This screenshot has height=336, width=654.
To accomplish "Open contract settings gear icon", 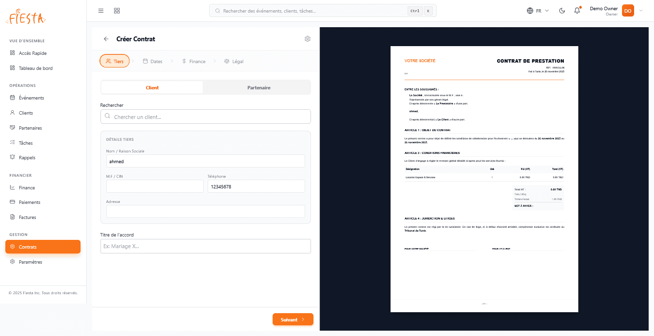I will point(308,39).
